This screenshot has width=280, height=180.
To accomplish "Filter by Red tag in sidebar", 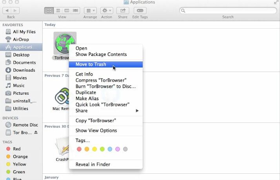I will pos(21,149).
